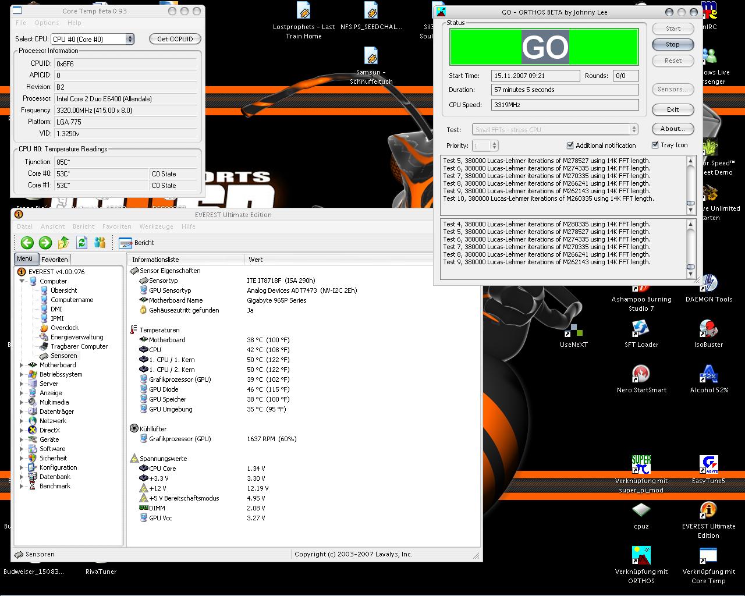
Task: Collapse the Computer tree node
Action: 22,281
